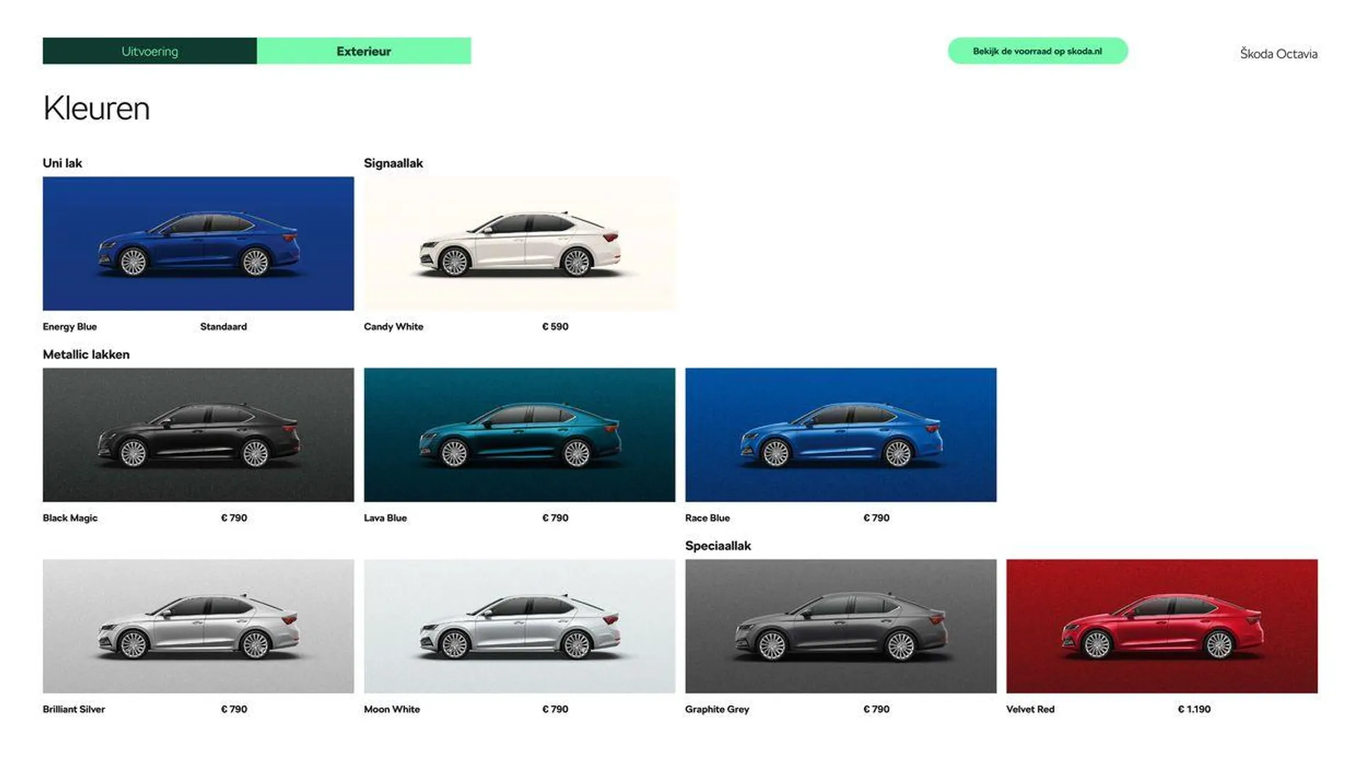
Task: Switch to the Uitvoering tab
Action: 149,51
